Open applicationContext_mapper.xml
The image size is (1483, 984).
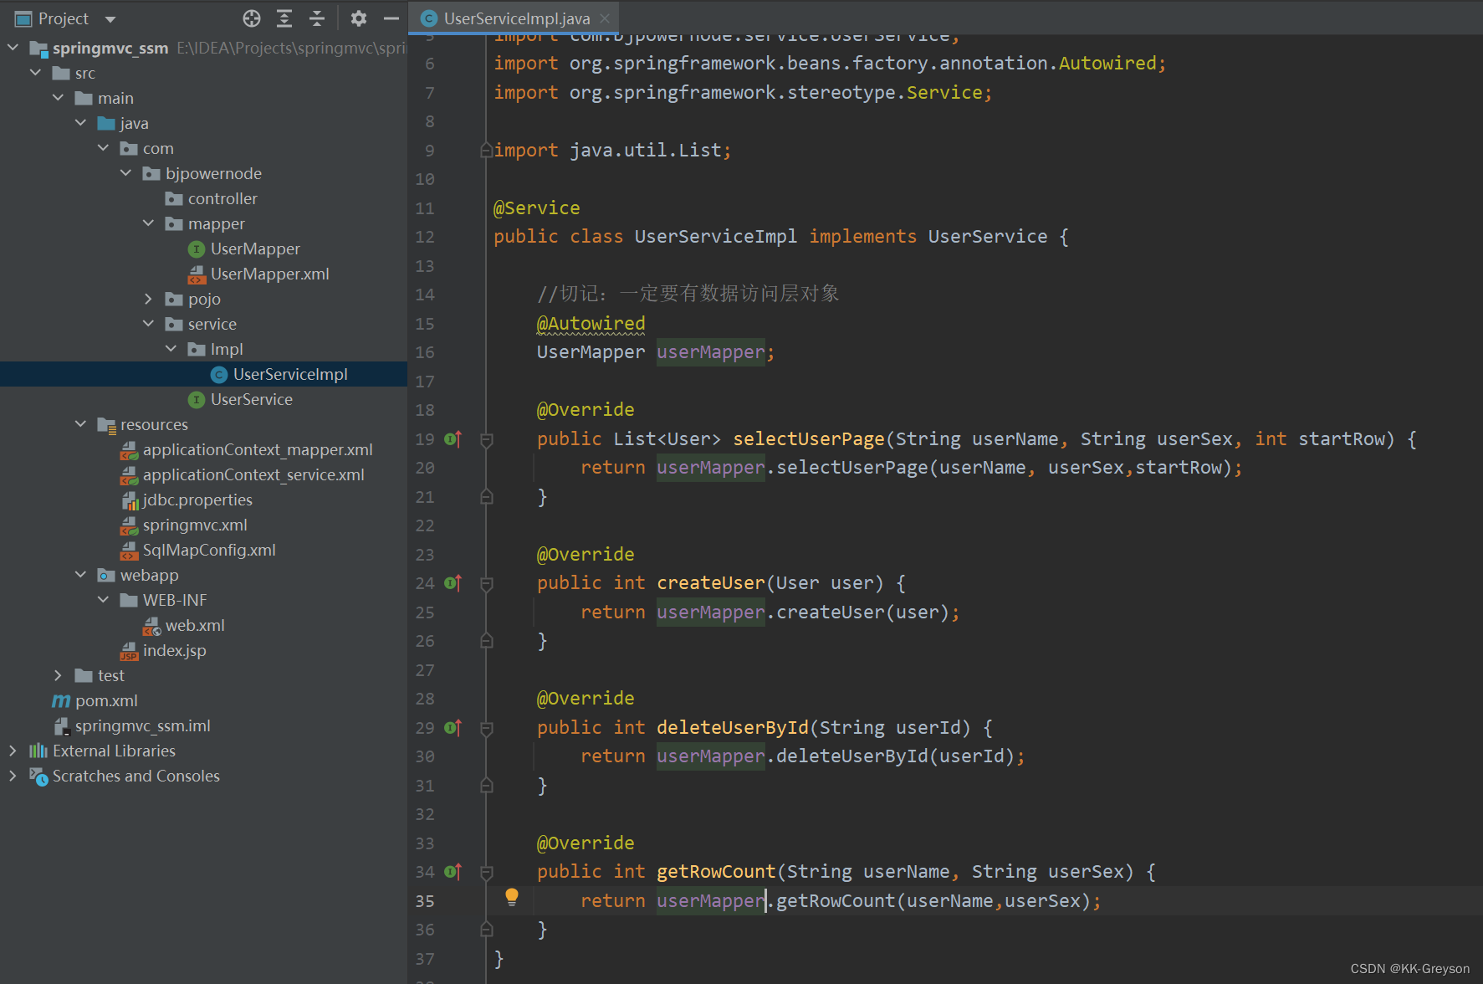[x=257, y=449]
